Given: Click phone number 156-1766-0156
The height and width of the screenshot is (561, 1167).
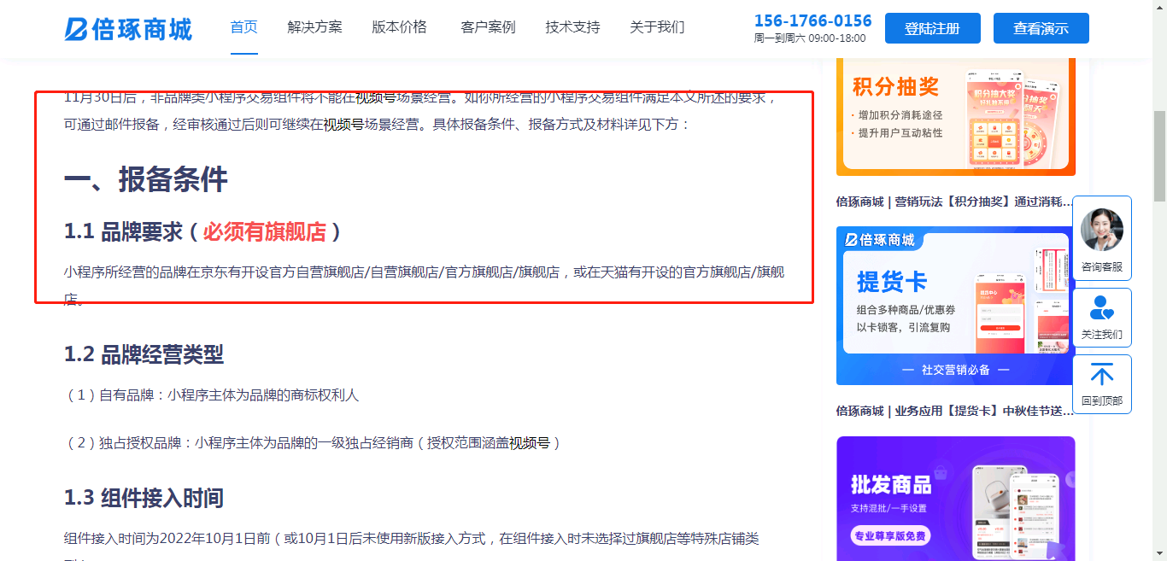Looking at the screenshot, I should coord(812,20).
